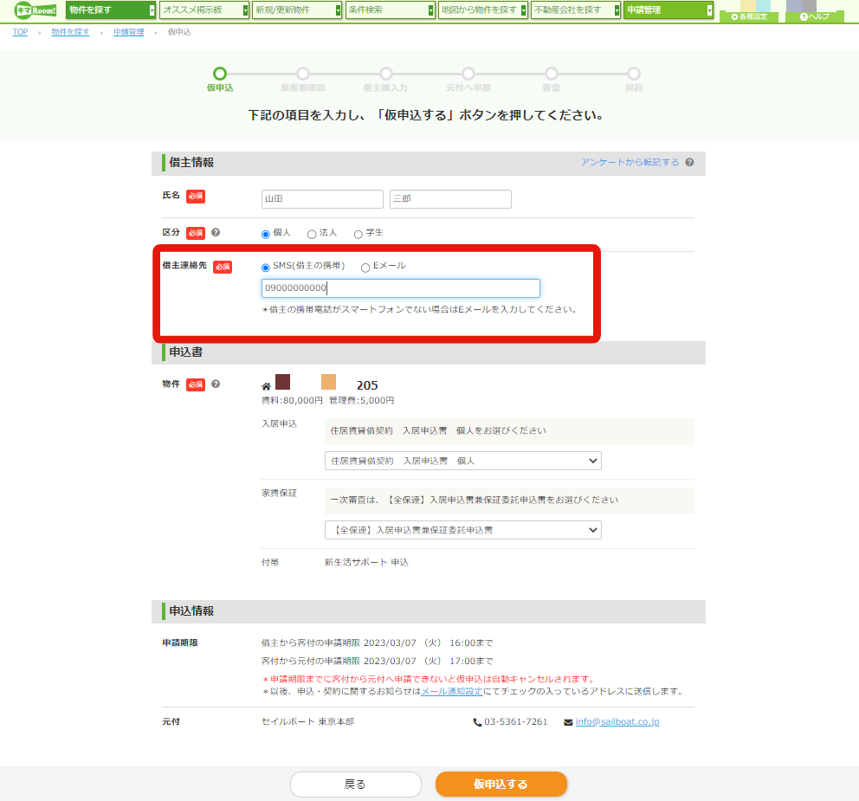This screenshot has height=801, width=859.
Task: Choose Eメール contact option
Action: [x=365, y=268]
